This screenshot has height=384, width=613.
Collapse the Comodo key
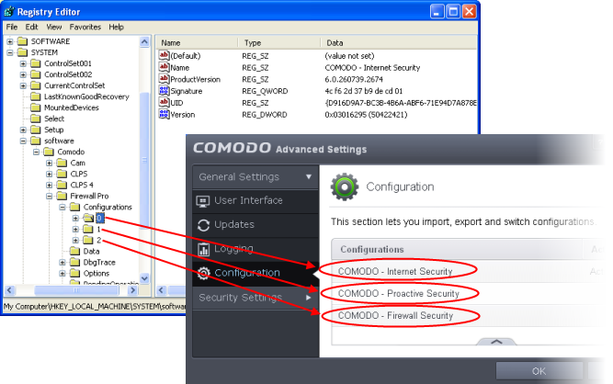tap(37, 152)
